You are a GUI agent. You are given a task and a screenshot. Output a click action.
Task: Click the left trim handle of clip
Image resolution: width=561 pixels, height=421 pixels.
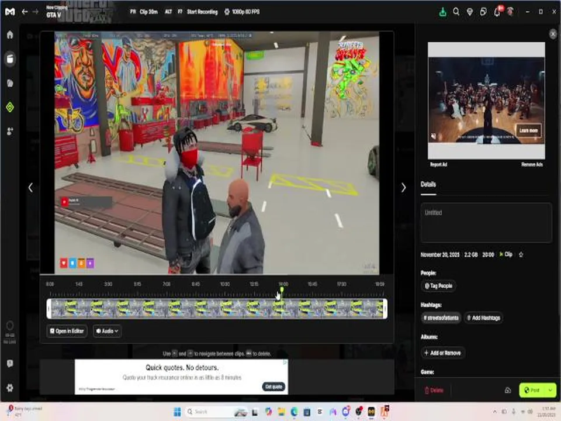point(49,309)
